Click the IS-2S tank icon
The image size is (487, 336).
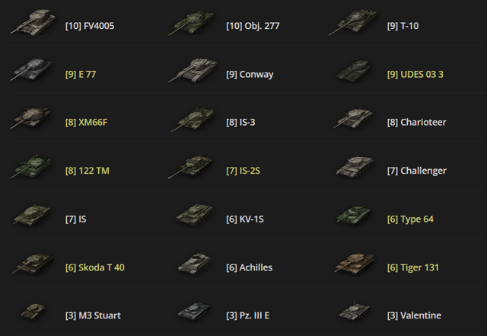[x=191, y=167]
